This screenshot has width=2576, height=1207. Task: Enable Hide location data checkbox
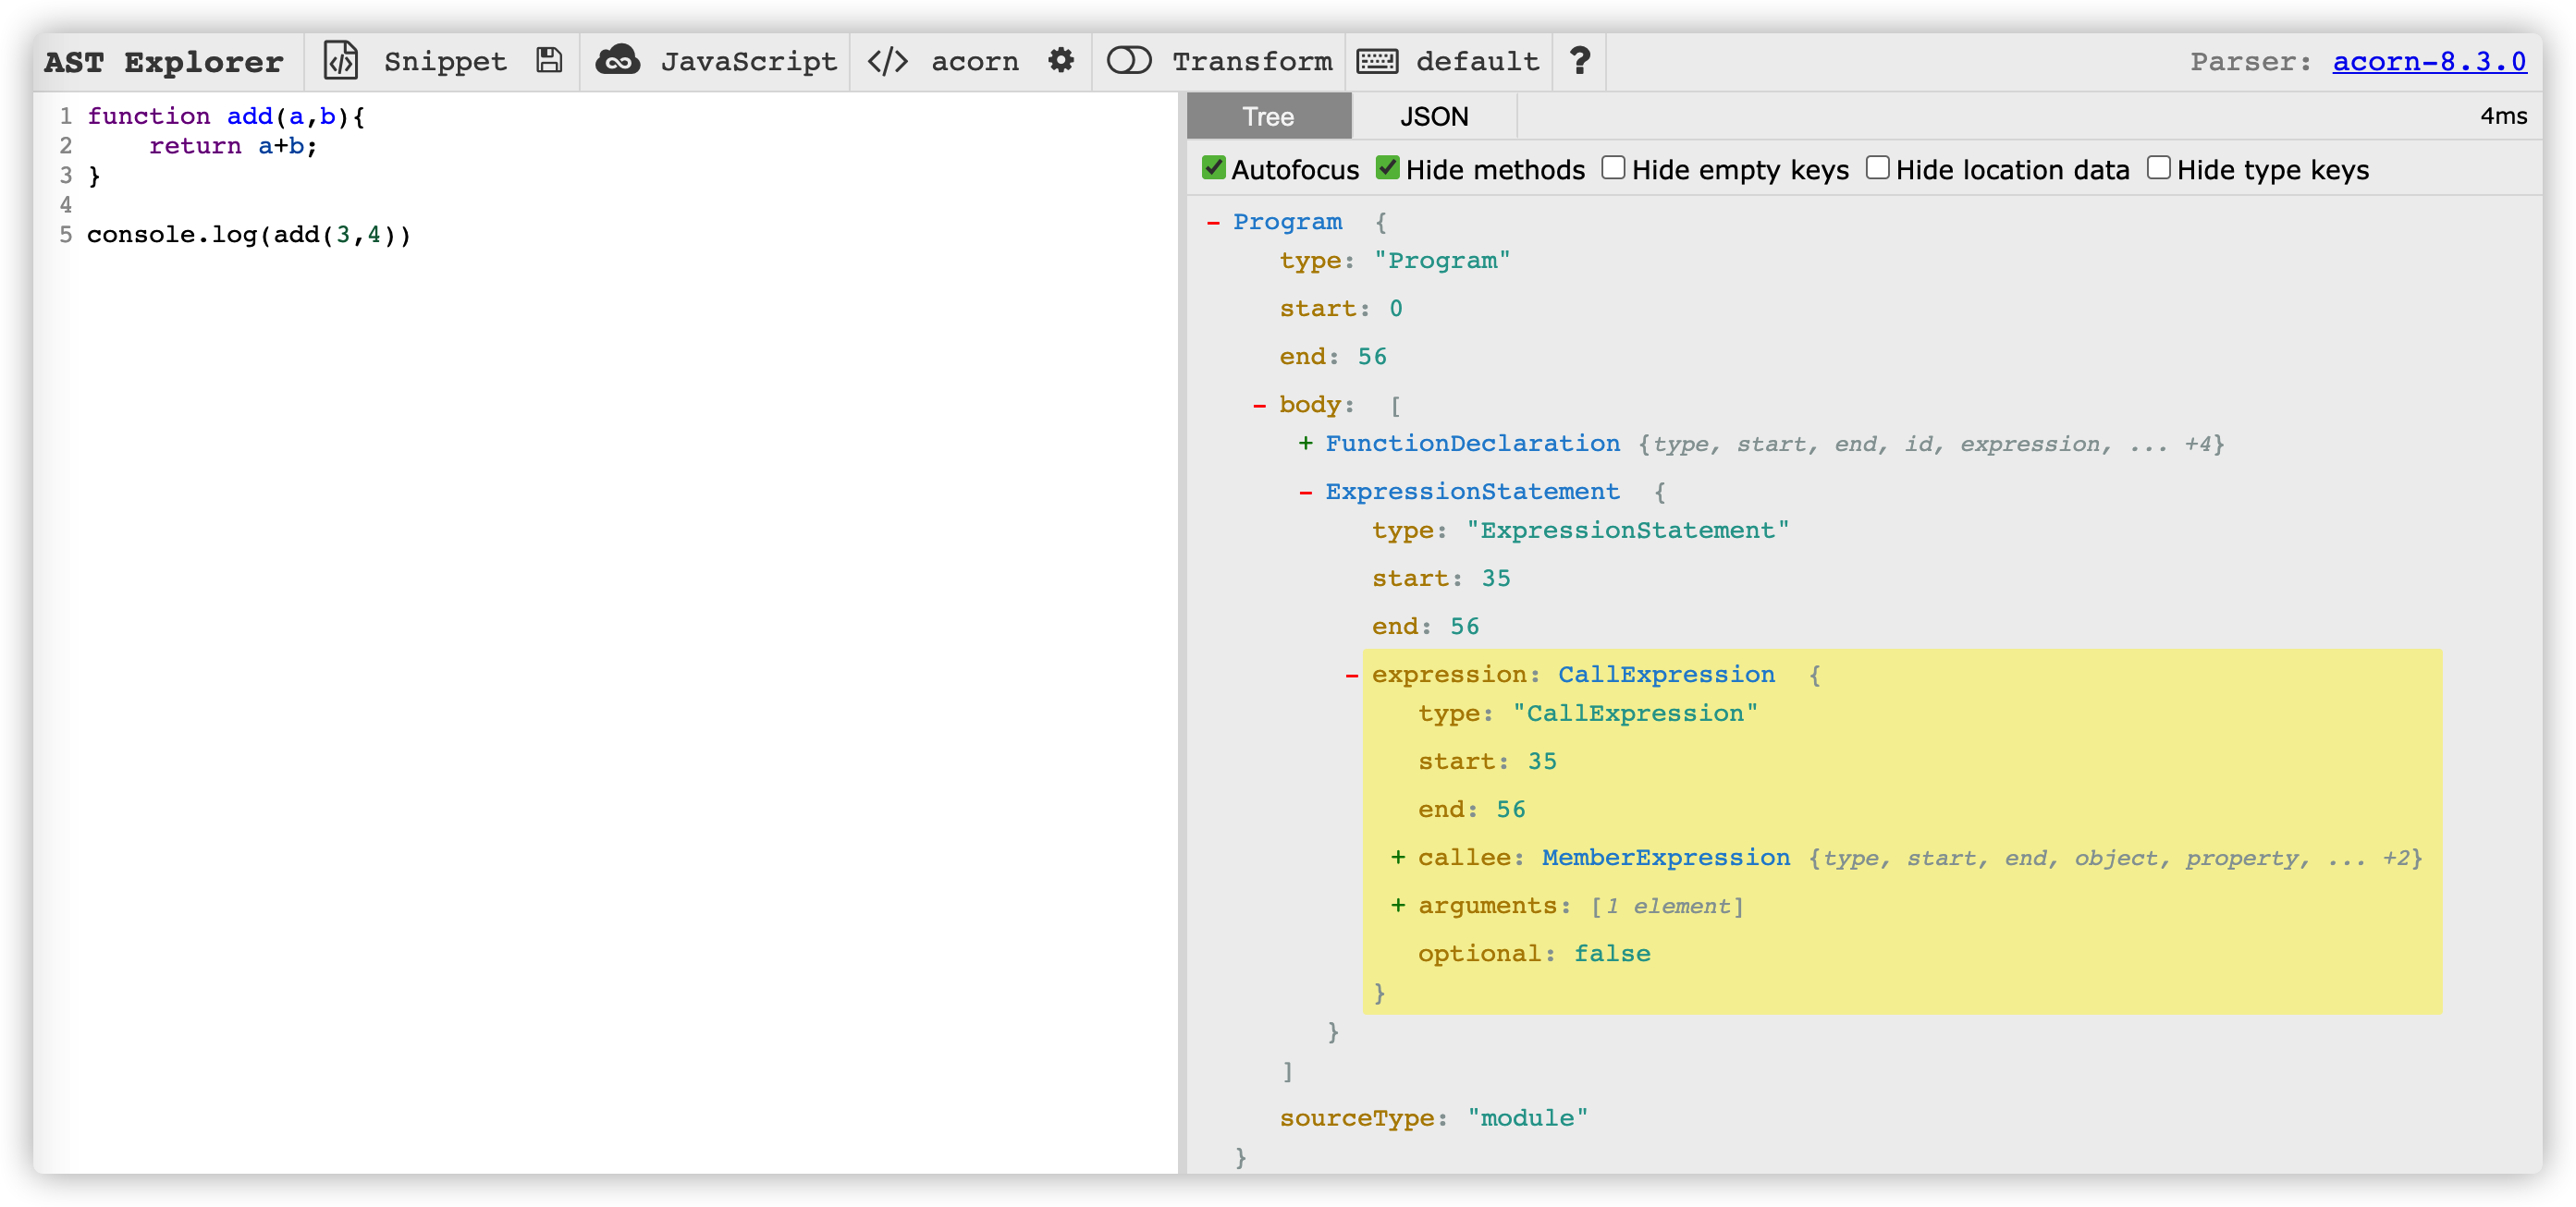pos(1878,168)
